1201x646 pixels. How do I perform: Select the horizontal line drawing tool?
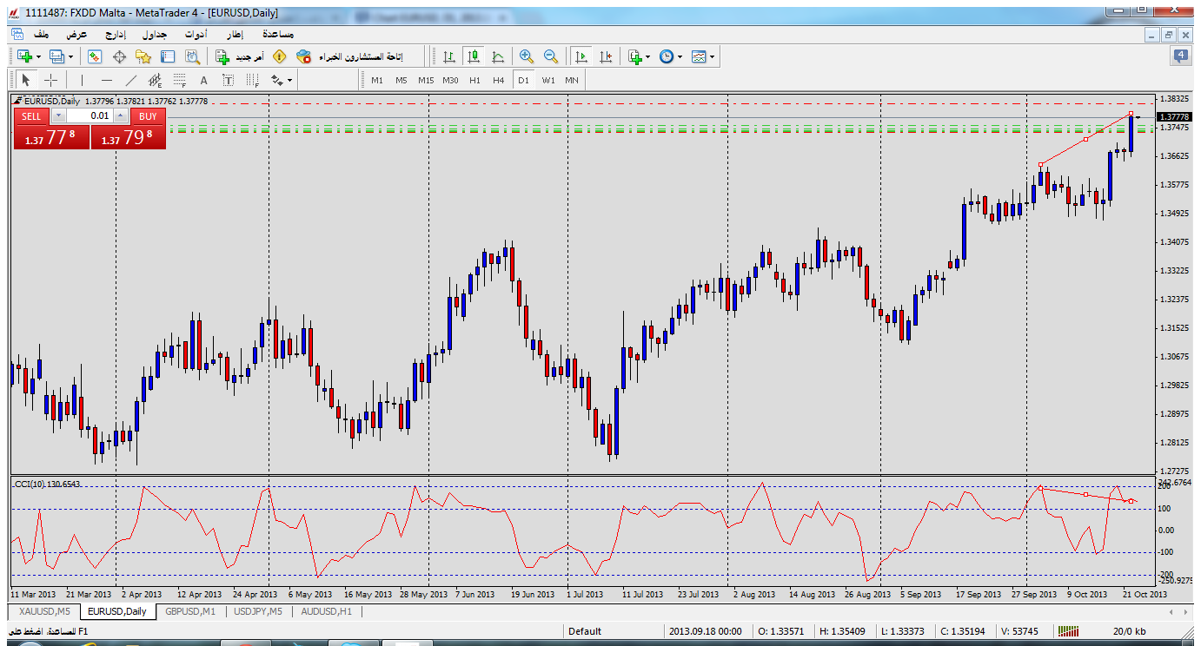coord(107,80)
